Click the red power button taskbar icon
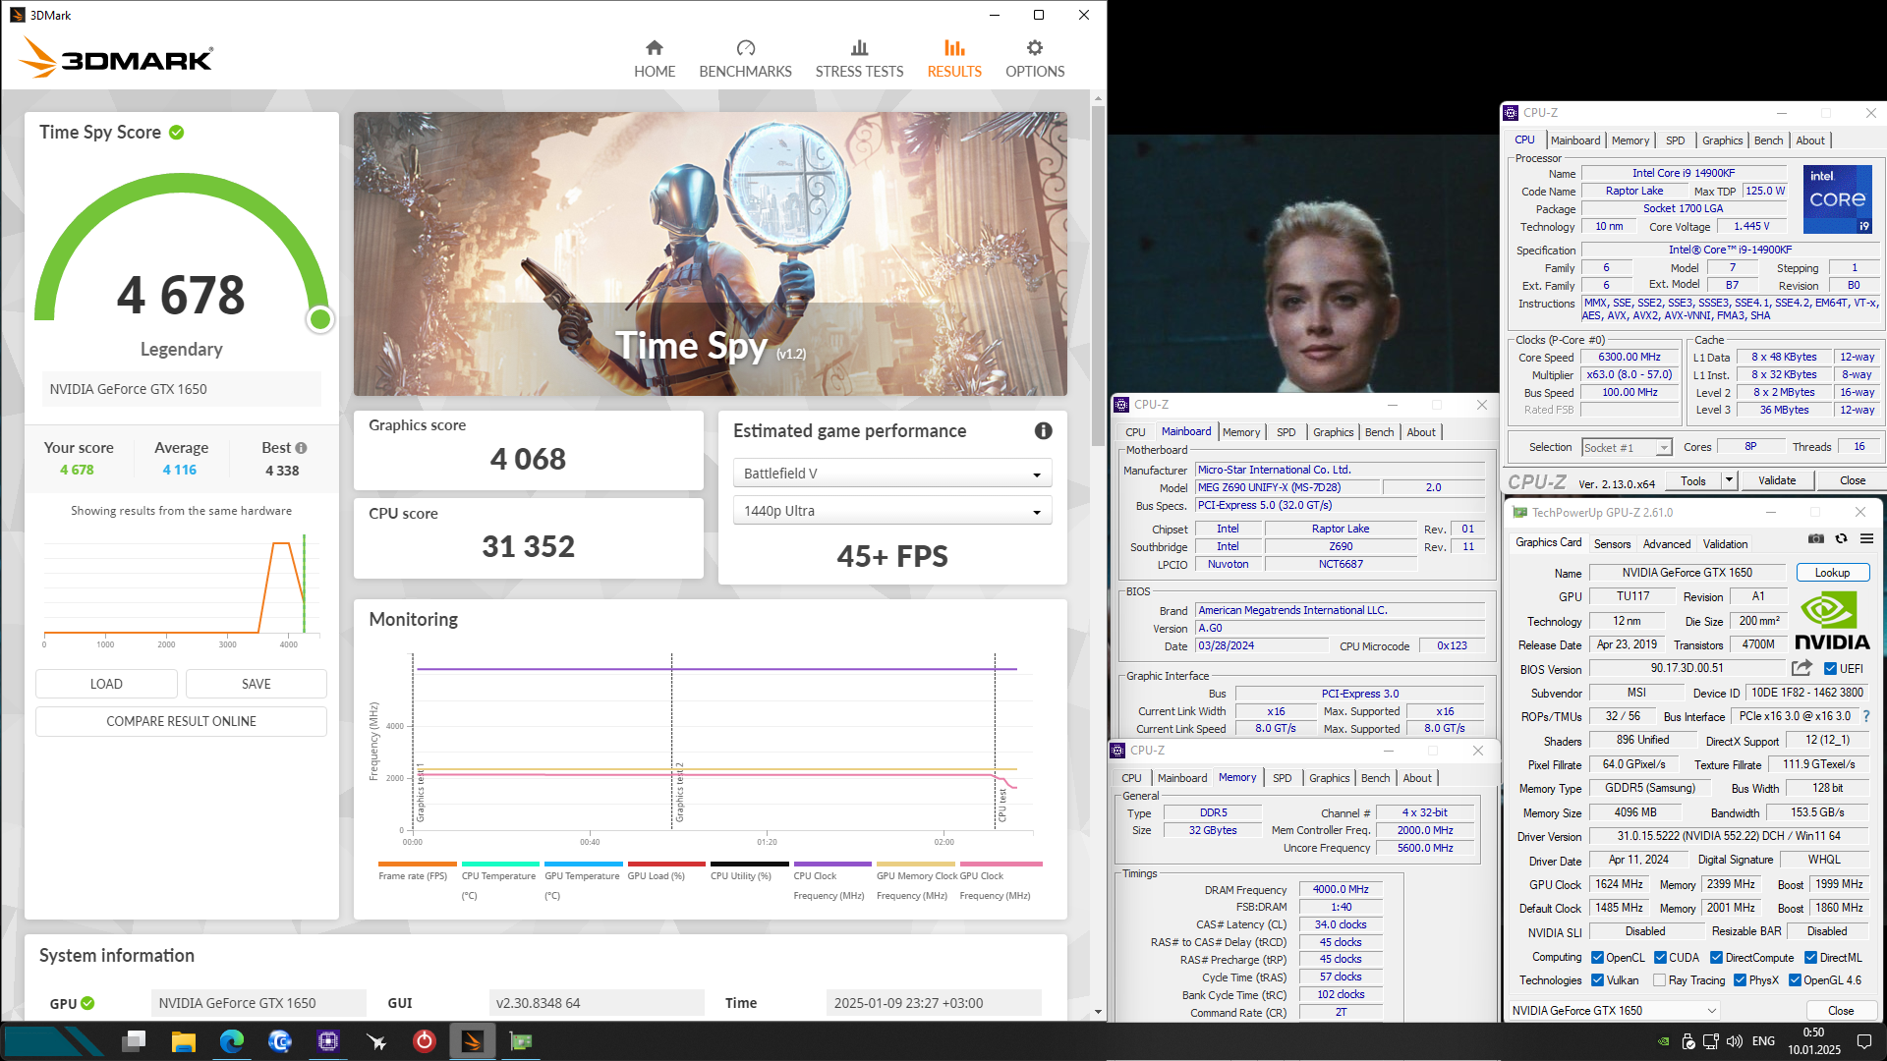 (x=424, y=1040)
